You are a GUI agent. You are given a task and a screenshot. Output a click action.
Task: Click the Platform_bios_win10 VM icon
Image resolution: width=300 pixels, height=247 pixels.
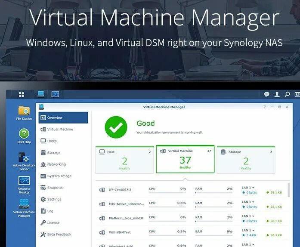[102, 218]
